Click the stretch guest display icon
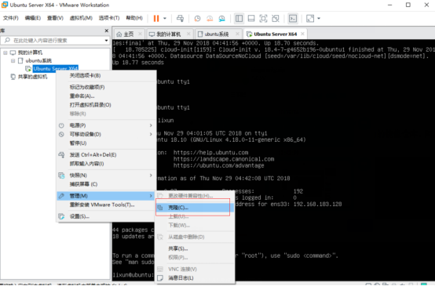 click(310, 19)
